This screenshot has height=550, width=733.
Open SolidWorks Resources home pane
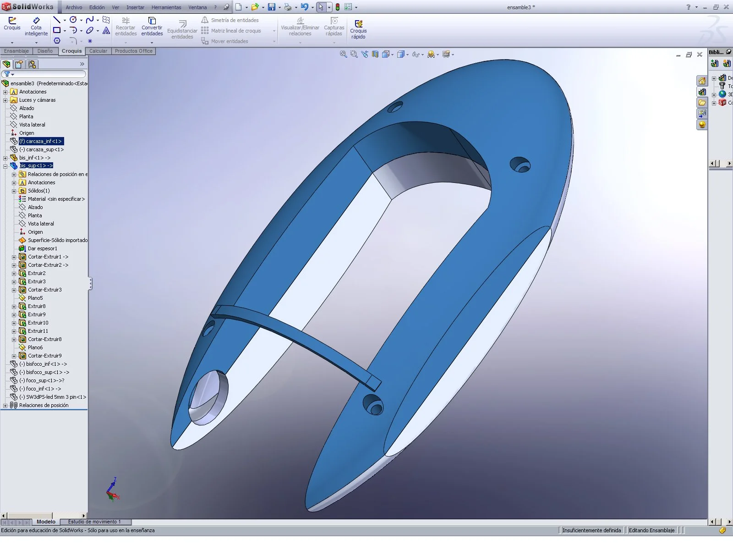point(702,81)
